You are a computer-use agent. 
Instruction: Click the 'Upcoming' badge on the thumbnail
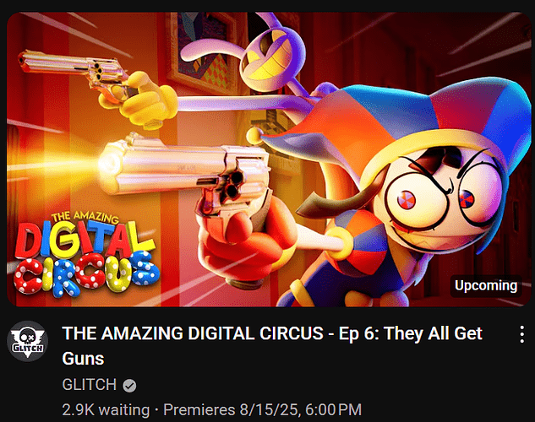point(486,285)
